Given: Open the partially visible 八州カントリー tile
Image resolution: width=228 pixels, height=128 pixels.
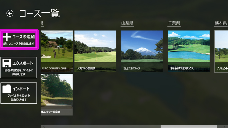Looking at the screenshot, I should 221,51.
